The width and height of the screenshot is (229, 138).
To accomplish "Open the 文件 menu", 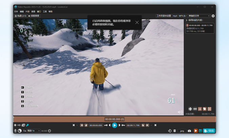I will (16, 12).
